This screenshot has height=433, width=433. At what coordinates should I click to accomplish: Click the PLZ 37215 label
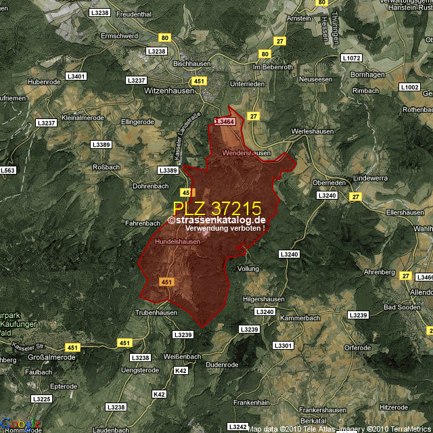click(x=216, y=208)
